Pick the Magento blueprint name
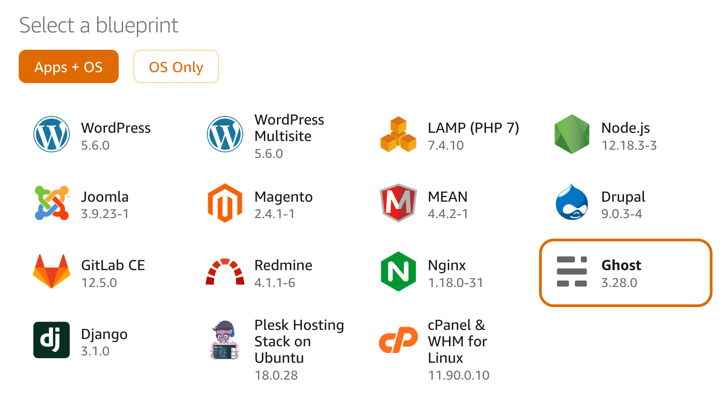The width and height of the screenshot is (723, 407). [x=283, y=197]
